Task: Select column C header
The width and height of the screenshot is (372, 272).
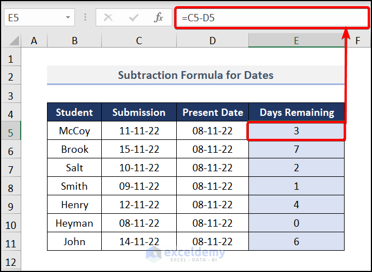Action: click(139, 40)
